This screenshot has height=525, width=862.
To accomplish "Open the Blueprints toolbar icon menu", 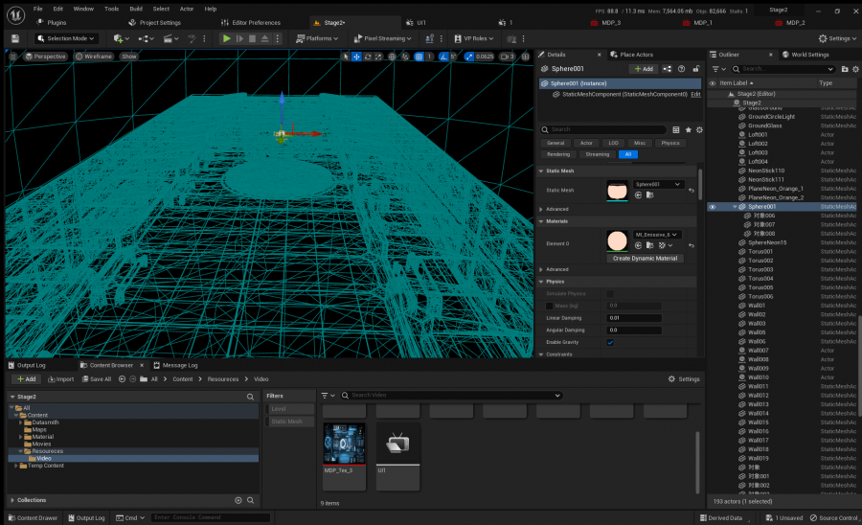I will point(146,38).
